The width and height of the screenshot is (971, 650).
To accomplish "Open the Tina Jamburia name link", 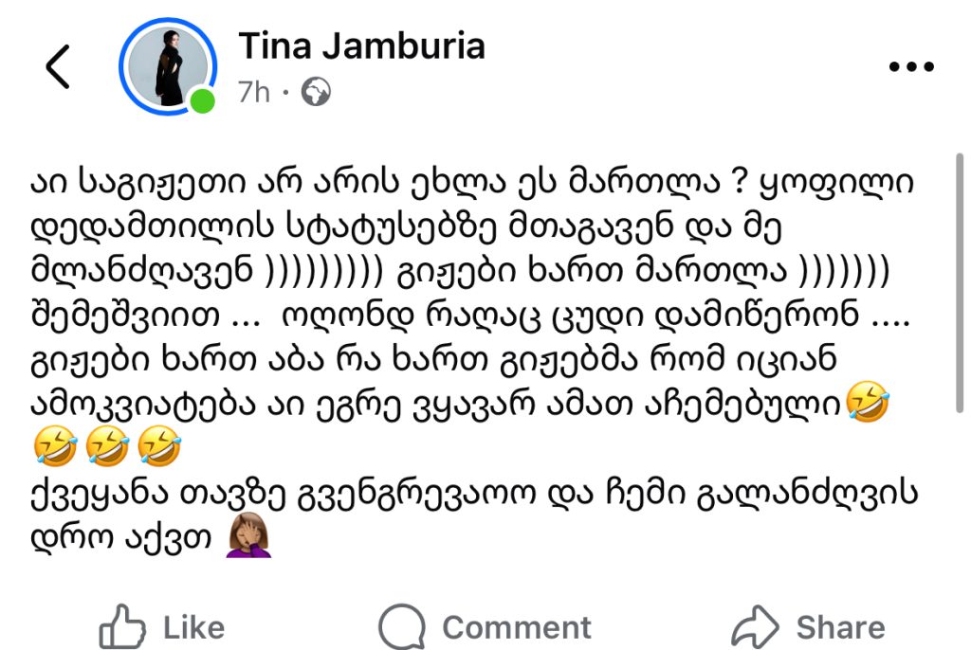I will (361, 45).
